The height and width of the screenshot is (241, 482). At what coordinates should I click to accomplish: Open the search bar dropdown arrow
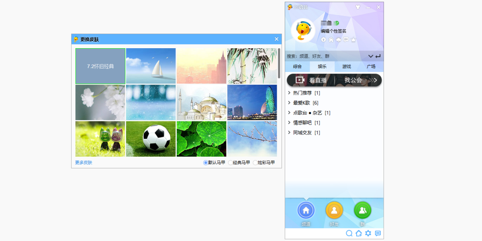(370, 56)
